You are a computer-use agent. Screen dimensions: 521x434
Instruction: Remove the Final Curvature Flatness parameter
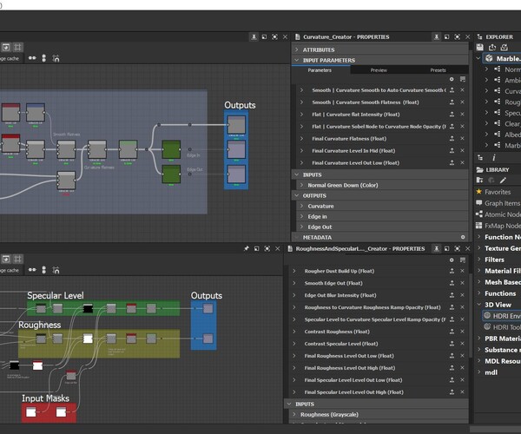tap(464, 138)
